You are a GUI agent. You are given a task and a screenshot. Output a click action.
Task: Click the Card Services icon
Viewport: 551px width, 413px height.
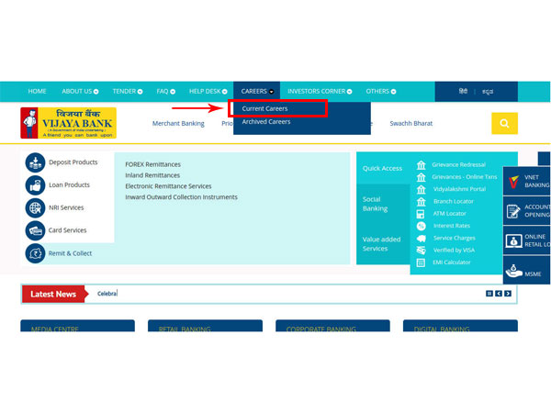tap(35, 230)
